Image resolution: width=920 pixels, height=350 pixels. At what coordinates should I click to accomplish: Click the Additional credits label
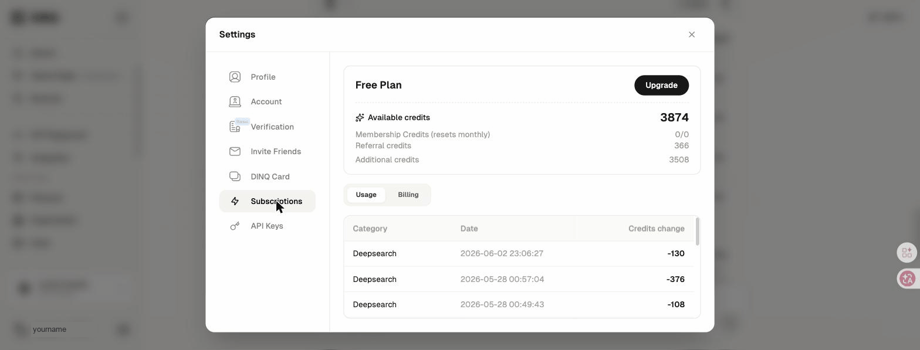click(x=387, y=159)
